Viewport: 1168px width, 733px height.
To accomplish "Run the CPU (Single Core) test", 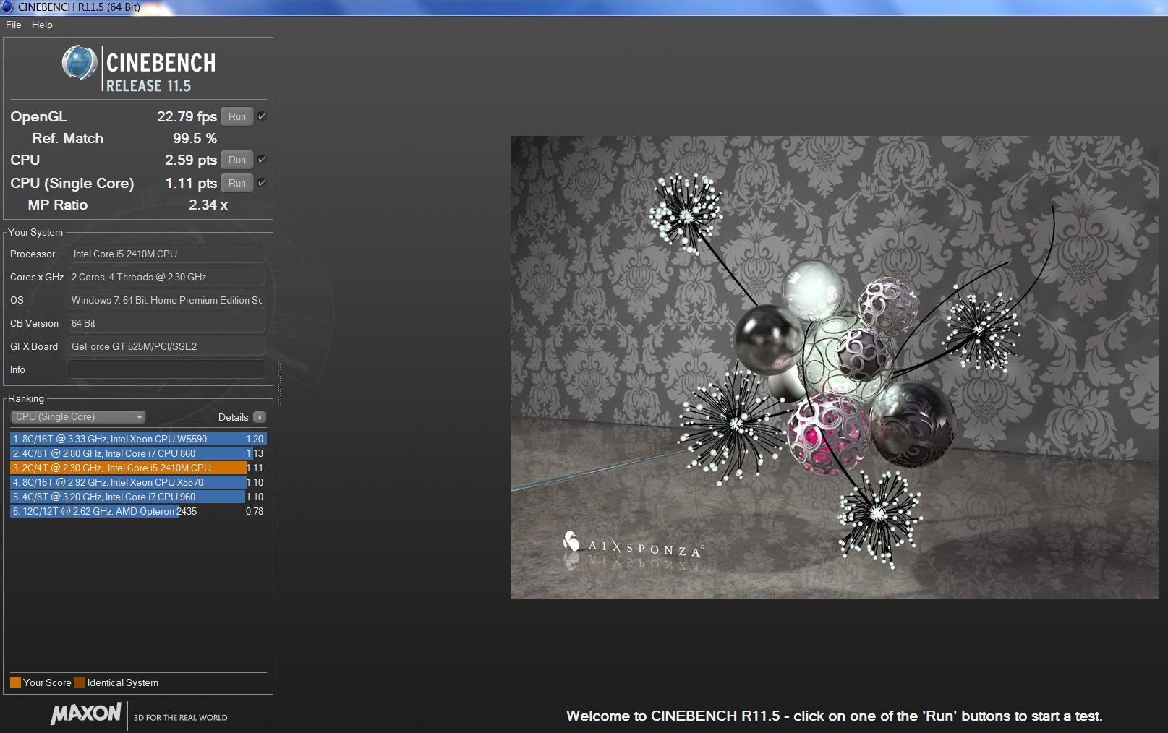I will point(237,183).
